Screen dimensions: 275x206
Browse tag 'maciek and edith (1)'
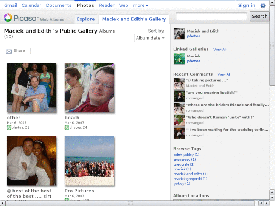tap(191, 174)
